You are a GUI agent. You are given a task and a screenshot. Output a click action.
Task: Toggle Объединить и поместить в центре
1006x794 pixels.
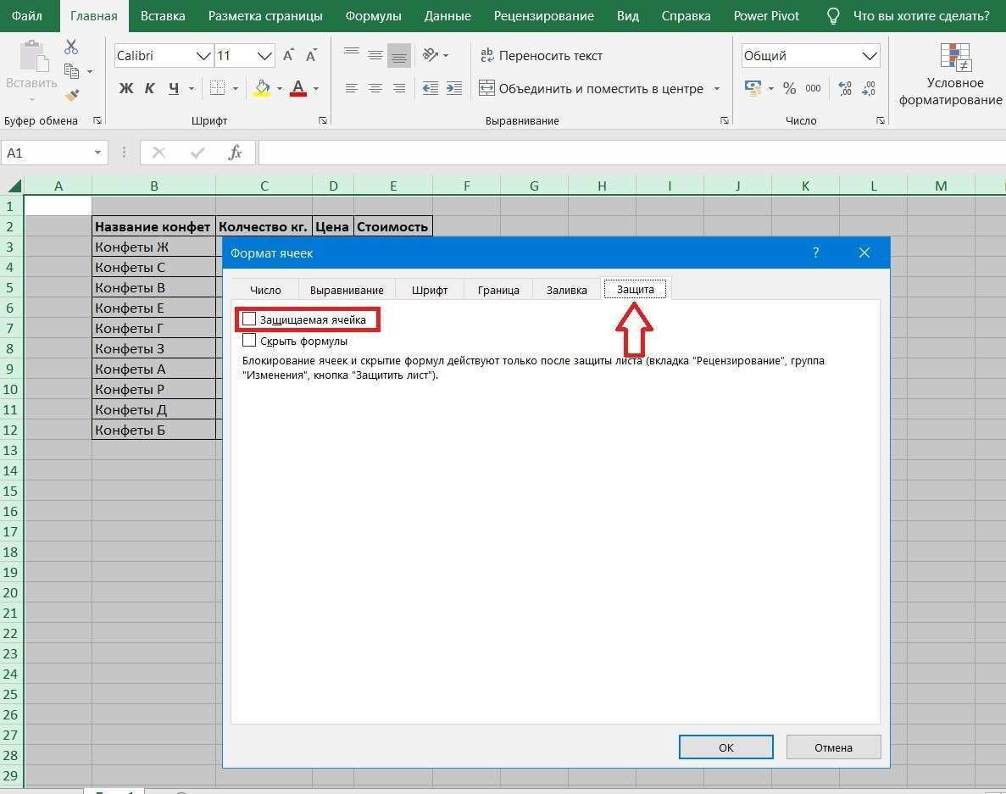595,87
